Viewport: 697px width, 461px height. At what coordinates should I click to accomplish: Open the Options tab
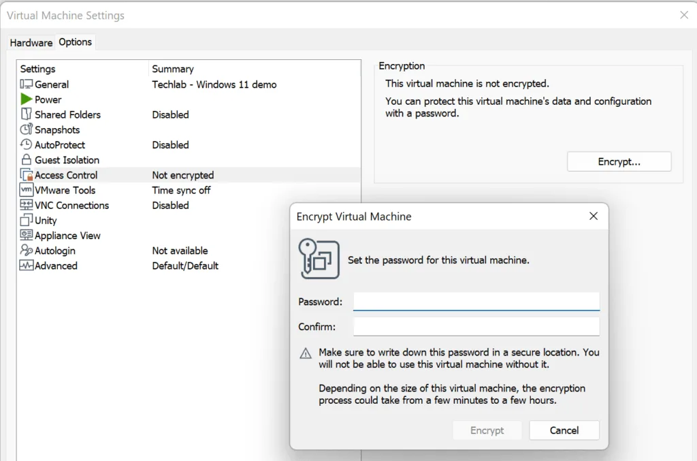75,42
